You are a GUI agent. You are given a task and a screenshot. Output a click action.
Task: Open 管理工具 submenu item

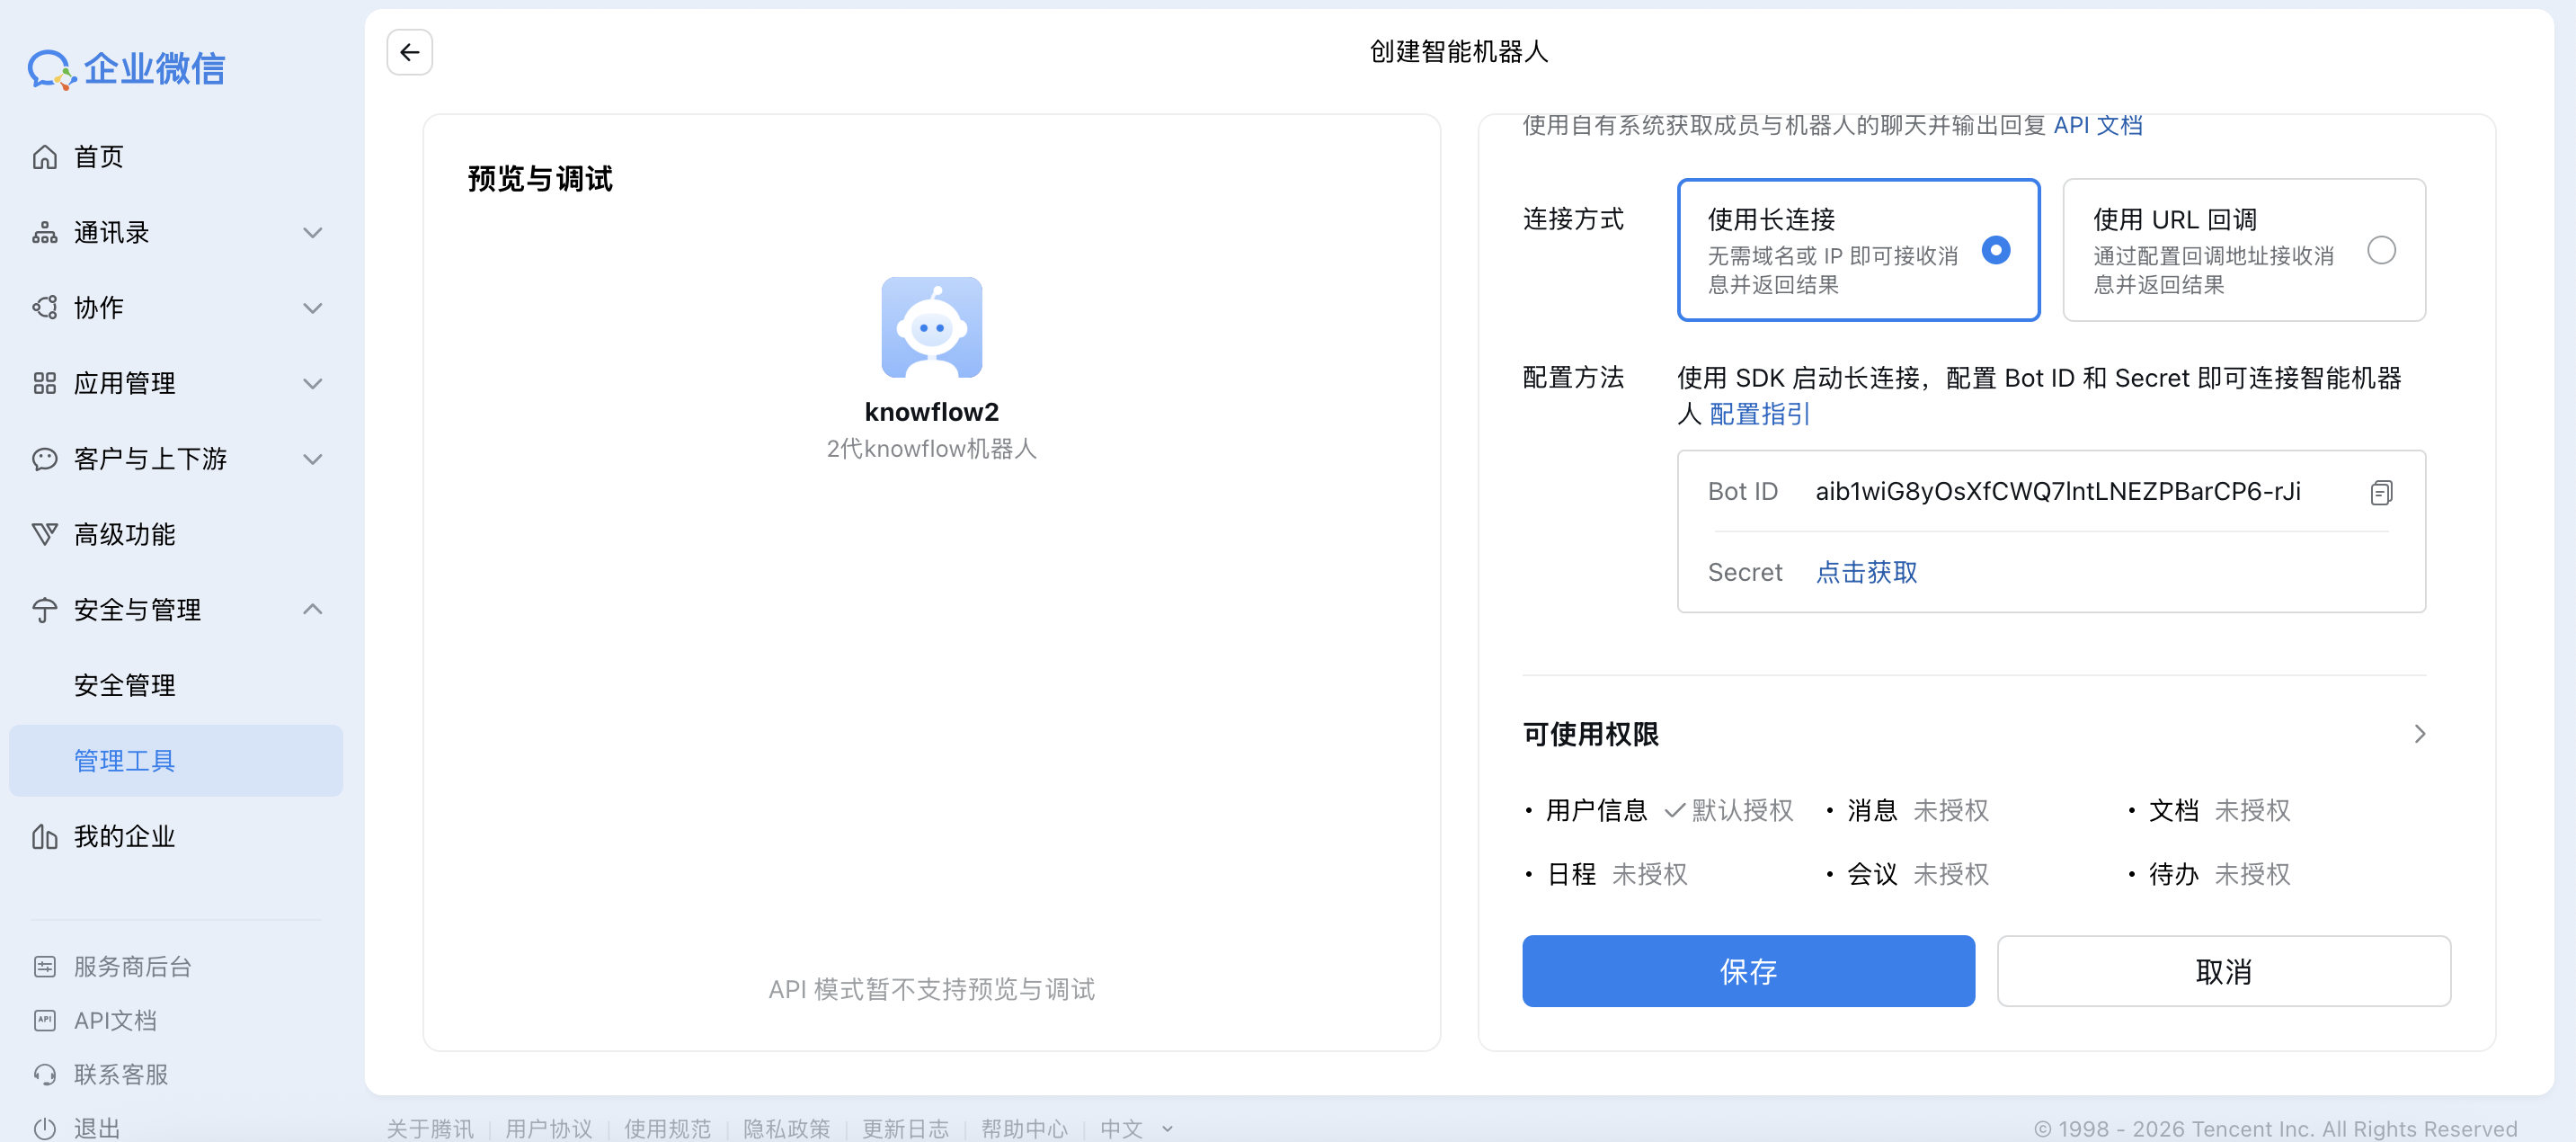(176, 761)
